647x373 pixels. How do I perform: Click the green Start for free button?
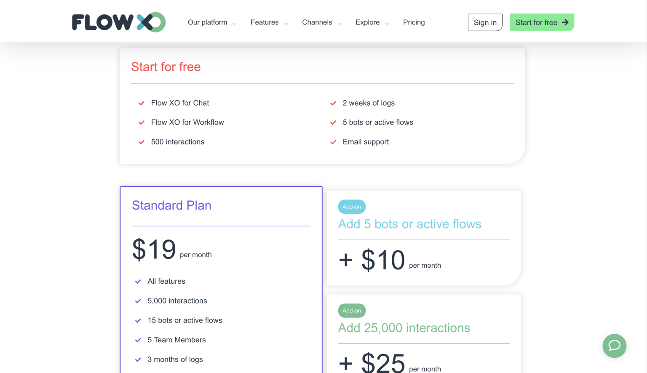541,22
